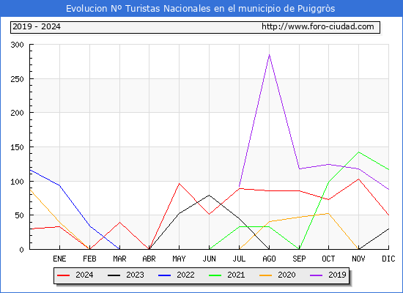Click the red 2024 legend swatch
The height and width of the screenshot is (293, 403).
[63, 275]
